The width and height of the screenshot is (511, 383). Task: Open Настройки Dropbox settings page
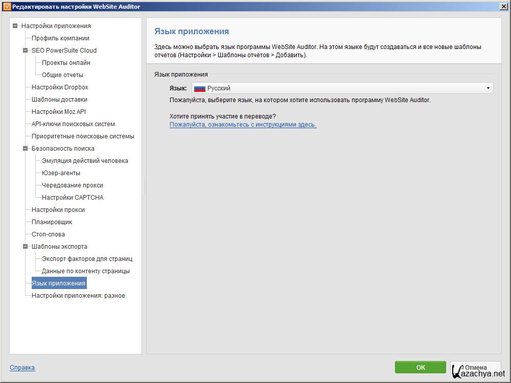[x=60, y=87]
